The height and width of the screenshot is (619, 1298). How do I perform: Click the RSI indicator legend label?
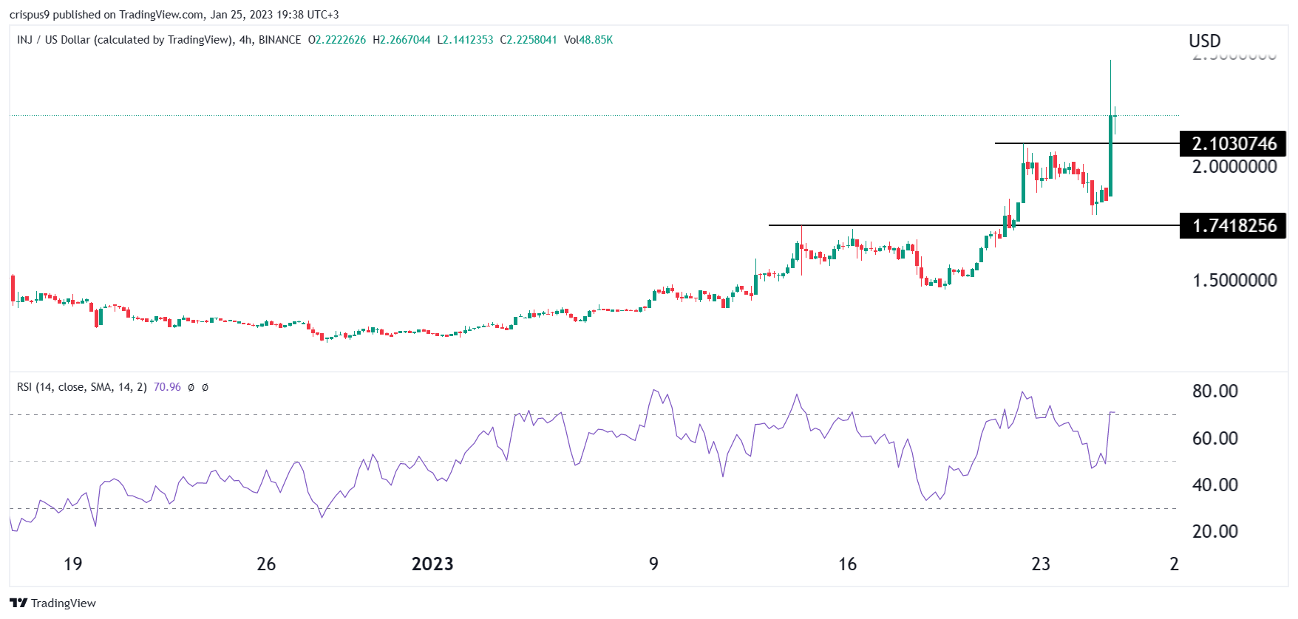coord(81,387)
